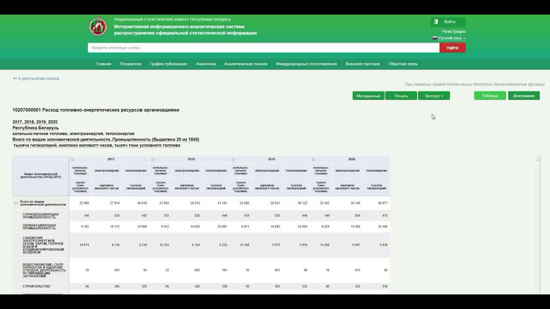550x309 pixels.
Task: Select the СТРОИТЕЛЬСТВО row label
Action: coord(41,286)
